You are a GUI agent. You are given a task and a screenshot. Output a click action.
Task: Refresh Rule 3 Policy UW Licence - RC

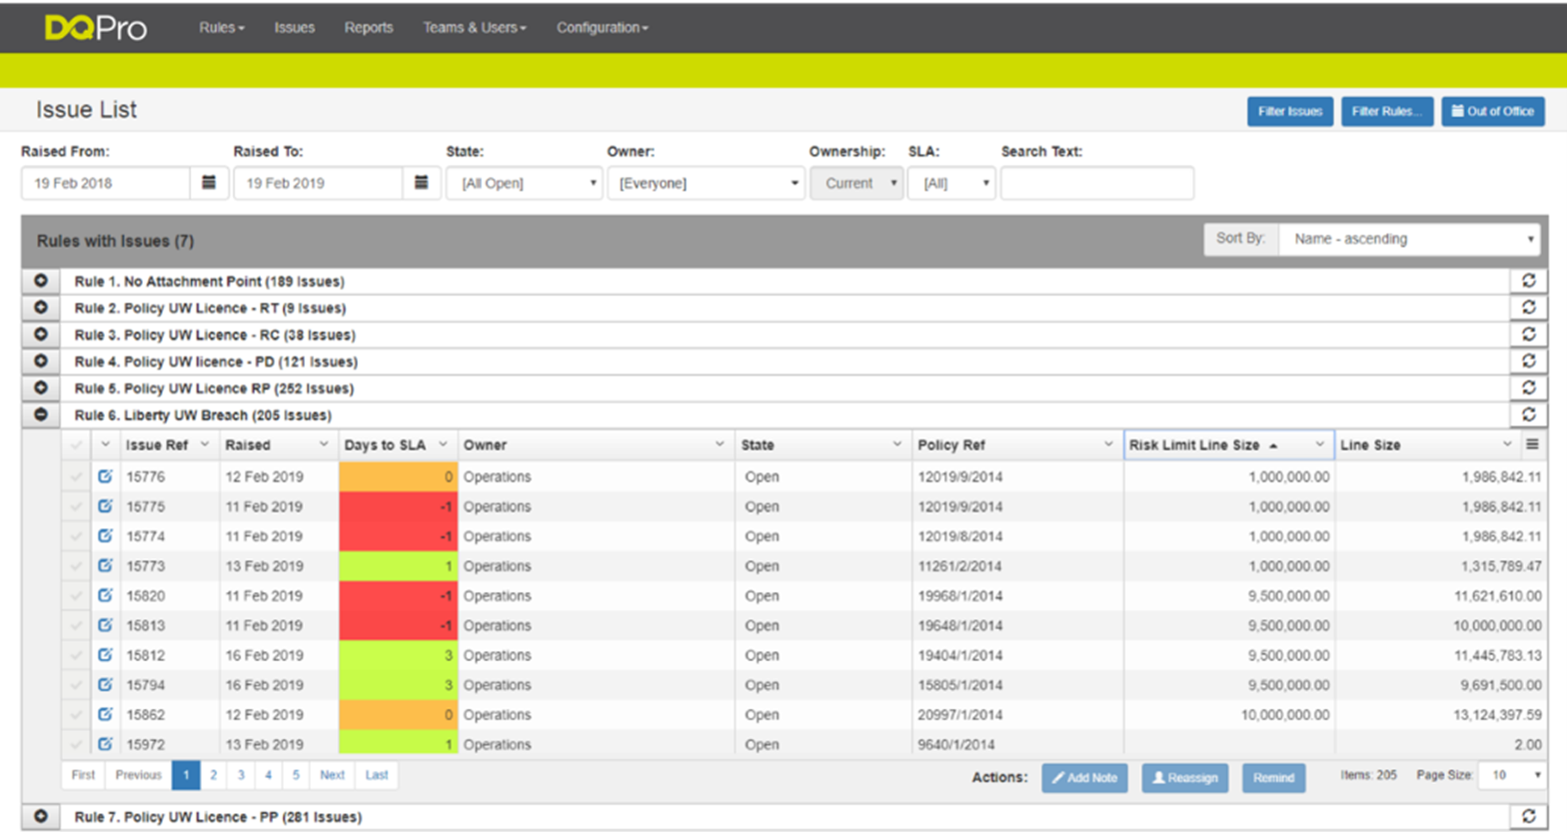[1528, 335]
